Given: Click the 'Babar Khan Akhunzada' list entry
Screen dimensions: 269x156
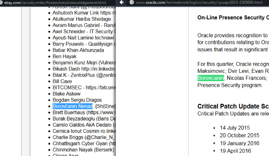Looking at the screenshot, I should (x=78, y=50).
